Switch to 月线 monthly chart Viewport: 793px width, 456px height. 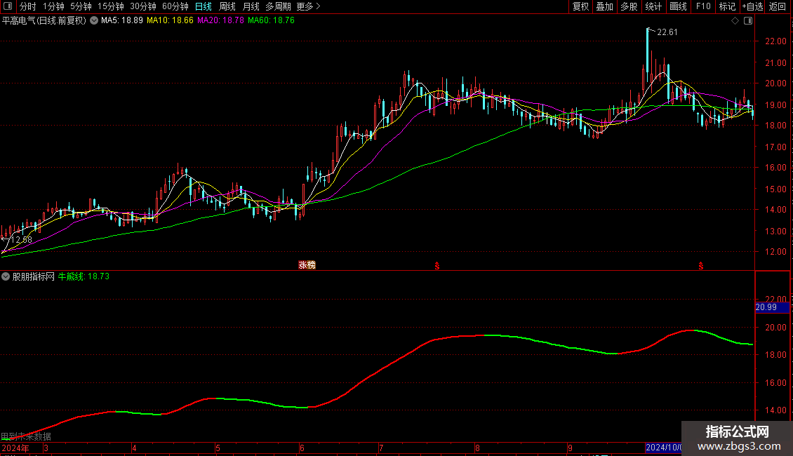pyautogui.click(x=251, y=6)
